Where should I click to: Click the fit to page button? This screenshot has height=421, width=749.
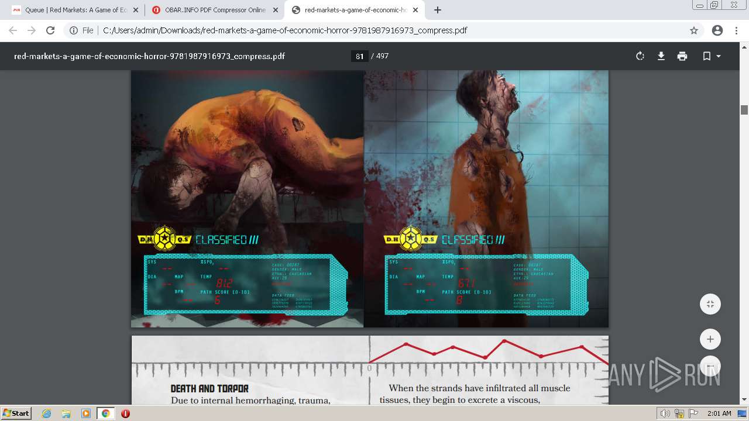(x=710, y=304)
